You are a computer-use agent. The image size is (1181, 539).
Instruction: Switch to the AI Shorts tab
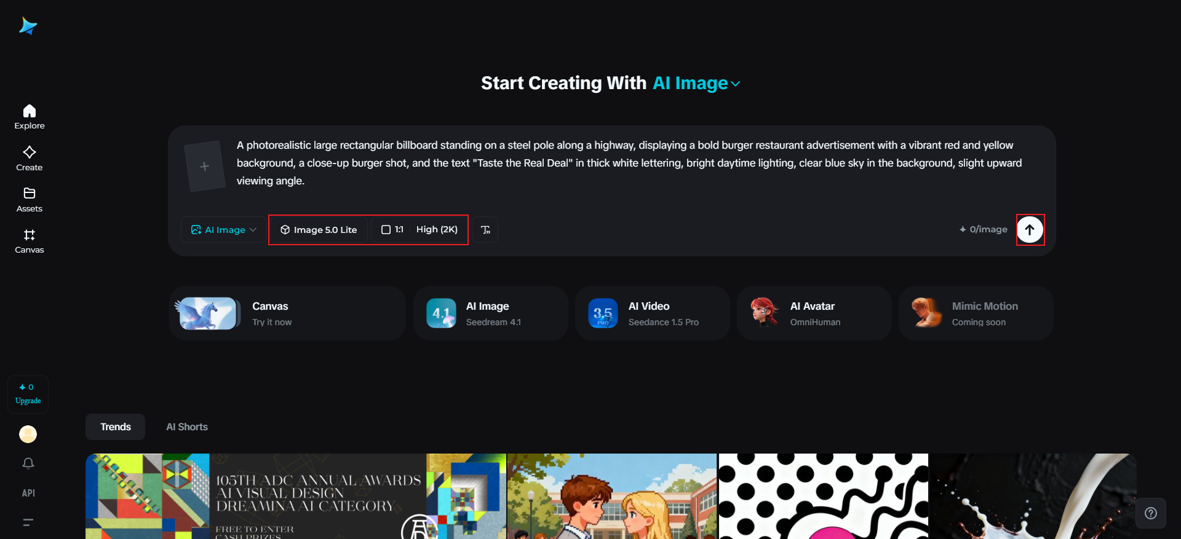187,427
